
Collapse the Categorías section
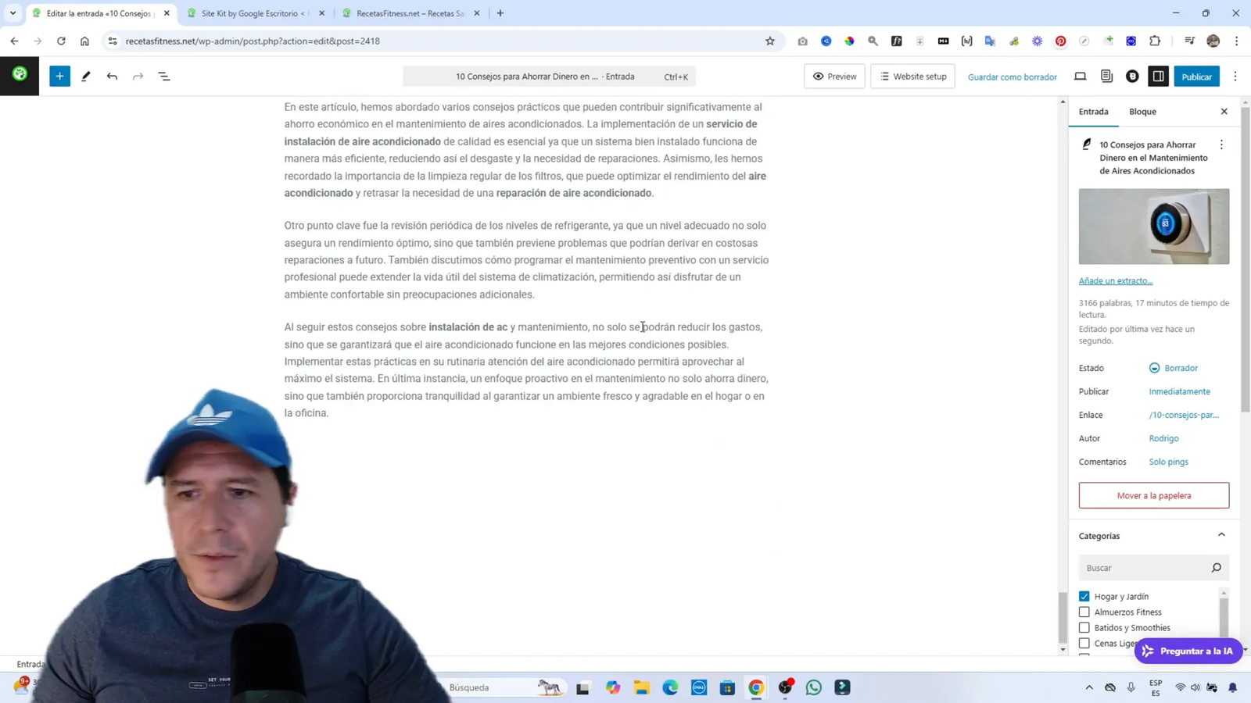click(x=1221, y=534)
